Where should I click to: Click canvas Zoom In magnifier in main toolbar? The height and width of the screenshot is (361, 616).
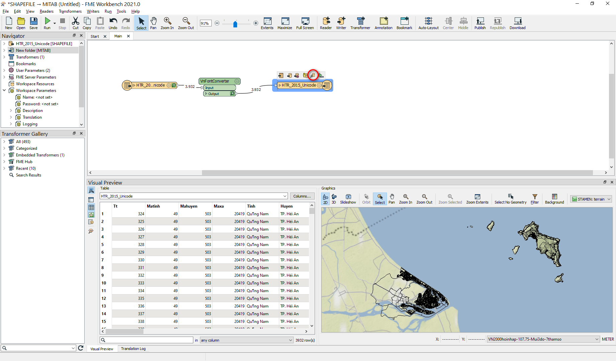click(x=167, y=23)
